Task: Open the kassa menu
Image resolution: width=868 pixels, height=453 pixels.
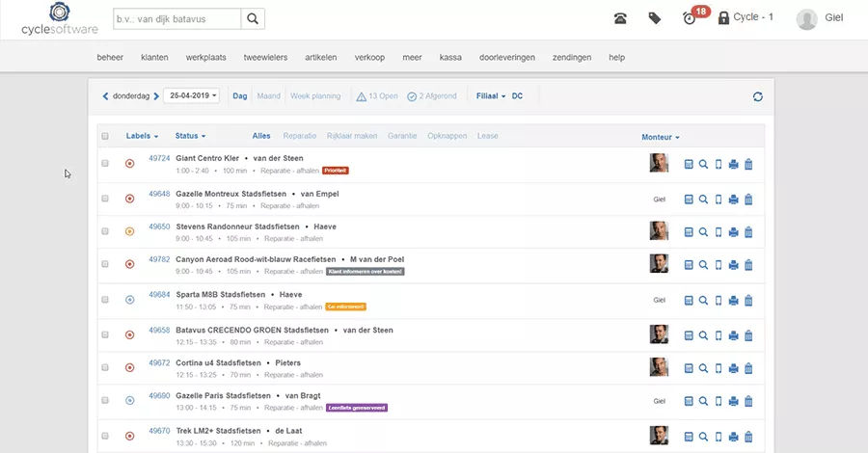Action: 450,58
